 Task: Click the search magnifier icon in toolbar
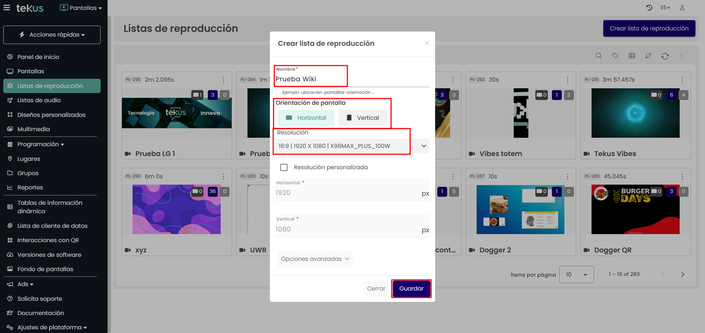tap(599, 56)
